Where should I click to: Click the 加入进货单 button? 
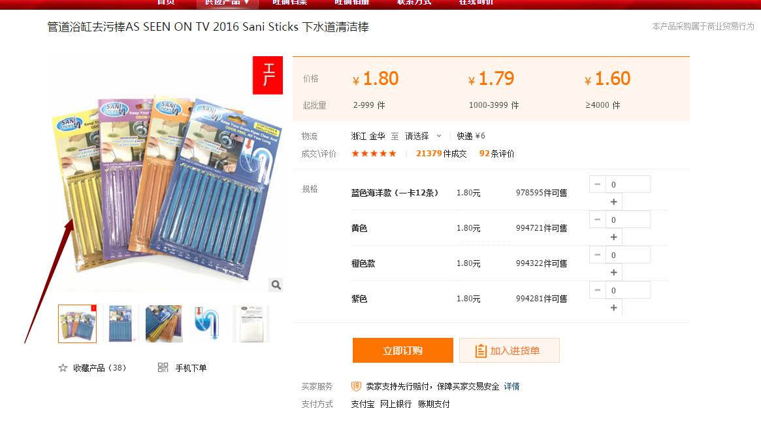click(x=509, y=350)
